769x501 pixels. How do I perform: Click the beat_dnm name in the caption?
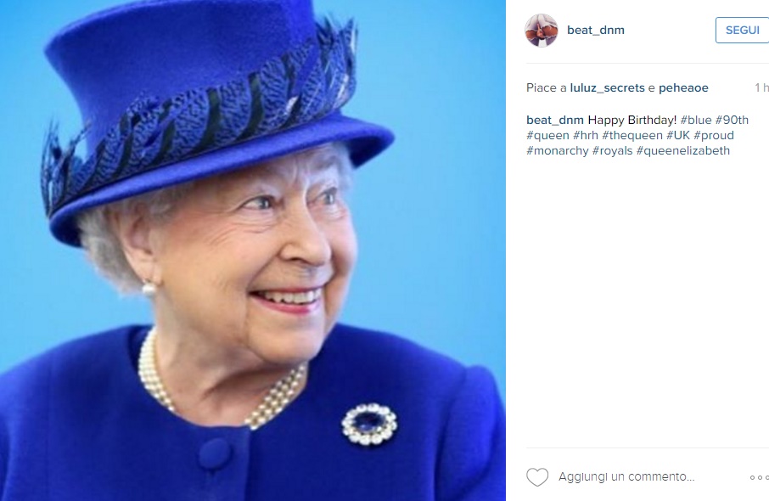(x=554, y=121)
